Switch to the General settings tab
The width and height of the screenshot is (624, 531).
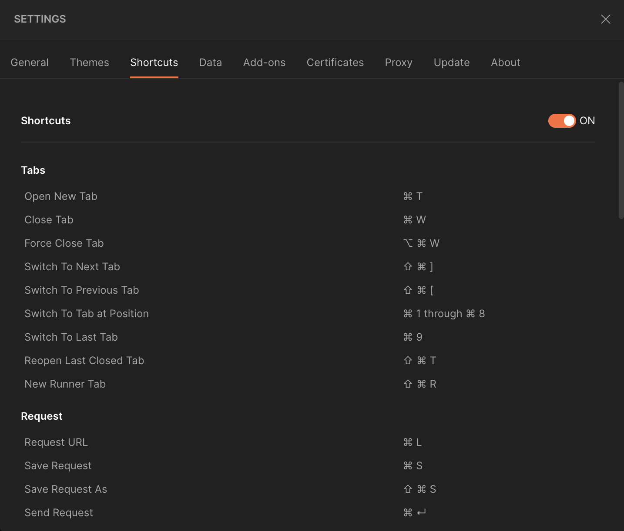(29, 63)
